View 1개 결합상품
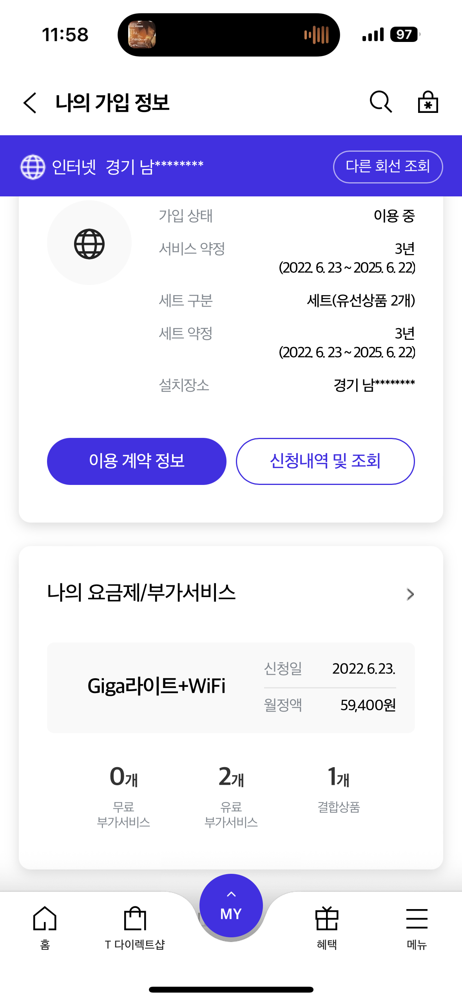 pyautogui.click(x=339, y=789)
